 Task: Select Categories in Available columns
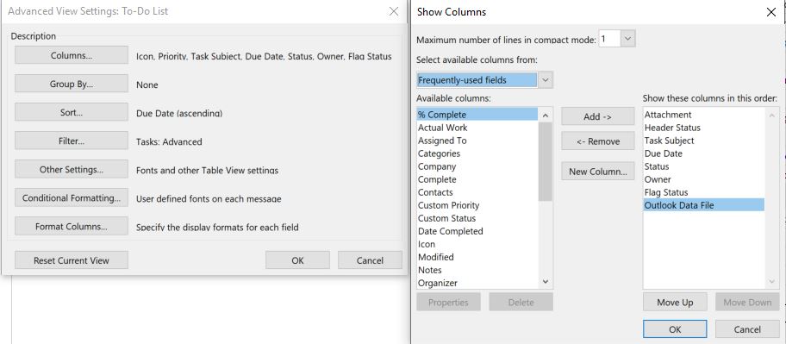click(477, 153)
